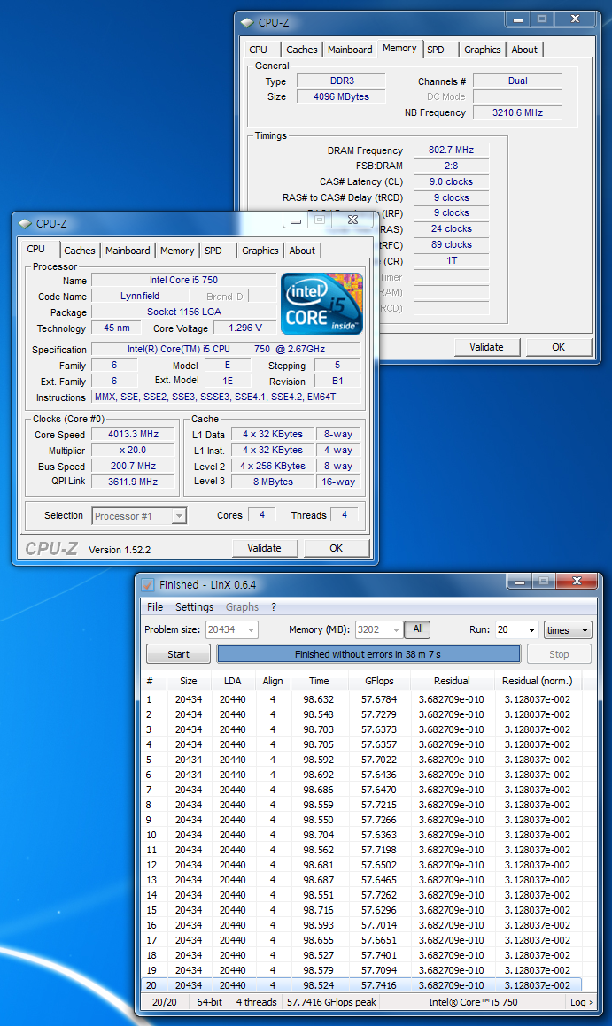Click the 1.296 V Core Voltage value

point(245,328)
